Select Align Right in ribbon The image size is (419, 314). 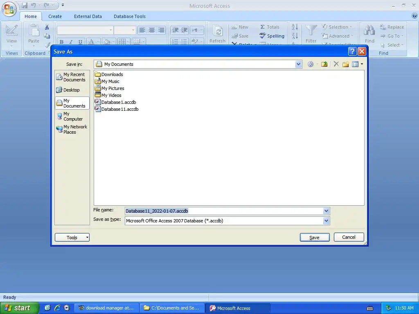click(x=161, y=30)
